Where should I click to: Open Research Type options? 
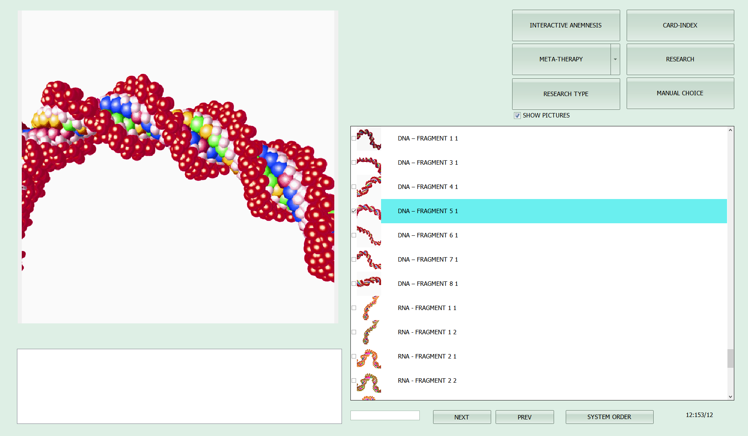click(x=566, y=94)
